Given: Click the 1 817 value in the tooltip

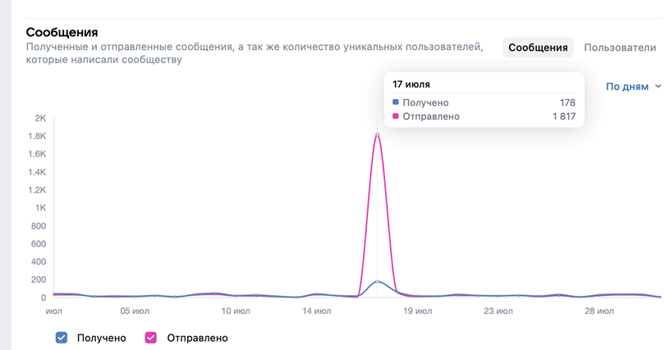Looking at the screenshot, I should (563, 116).
